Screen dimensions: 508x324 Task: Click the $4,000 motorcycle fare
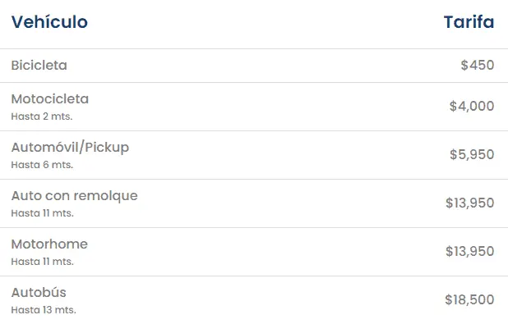coord(472,106)
